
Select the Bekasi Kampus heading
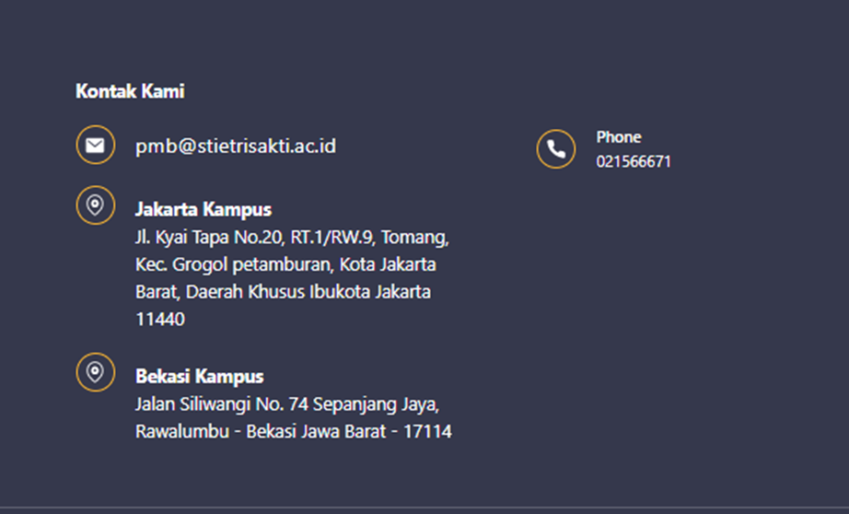click(x=199, y=376)
